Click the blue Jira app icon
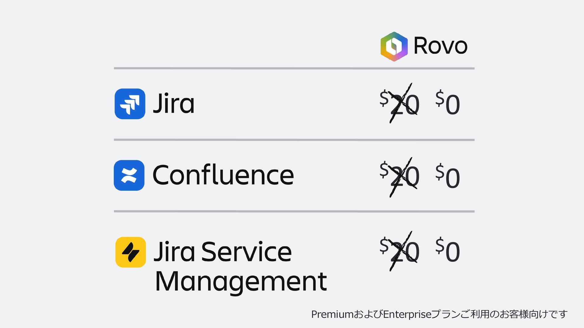584x328 pixels. click(130, 104)
